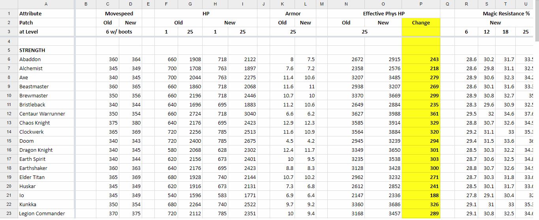Select the Beastmaster cell
539x220 pixels.
click(46, 87)
